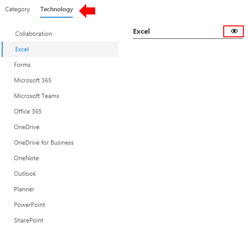The image size is (248, 228).
Task: Select Excel in the technology list
Action: point(60,49)
